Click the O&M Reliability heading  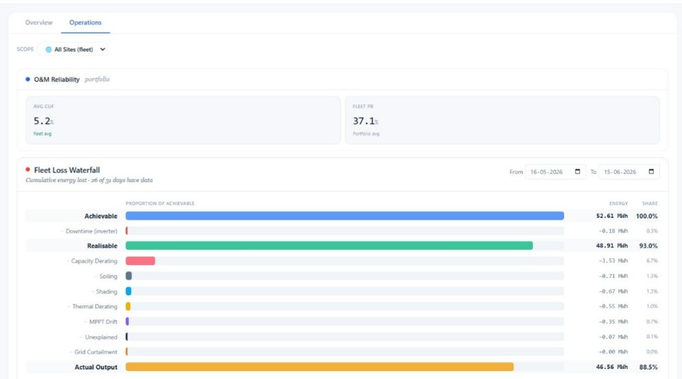click(57, 80)
